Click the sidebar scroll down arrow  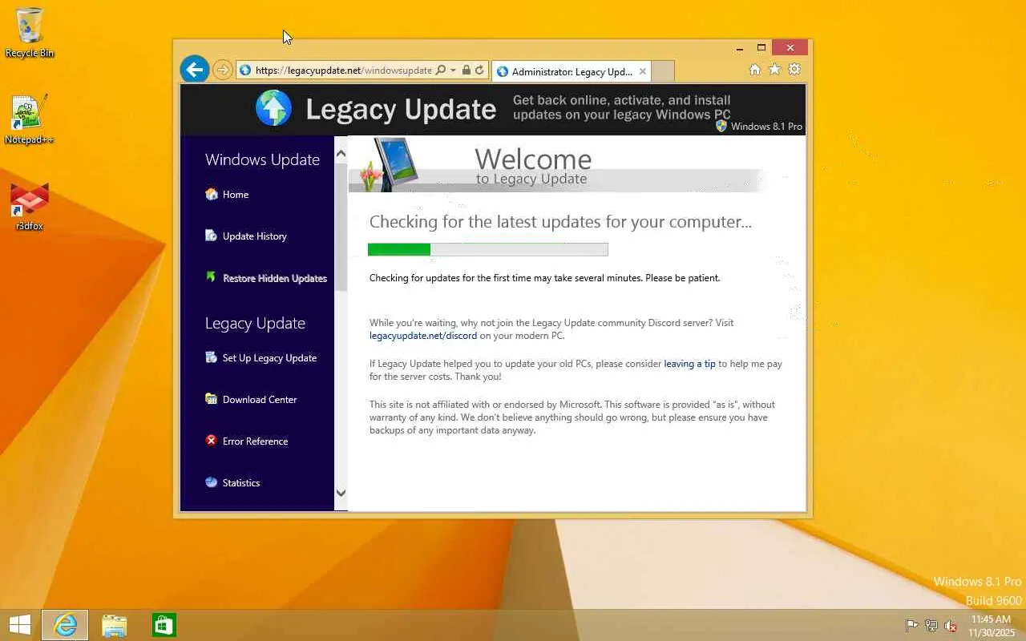pos(341,493)
